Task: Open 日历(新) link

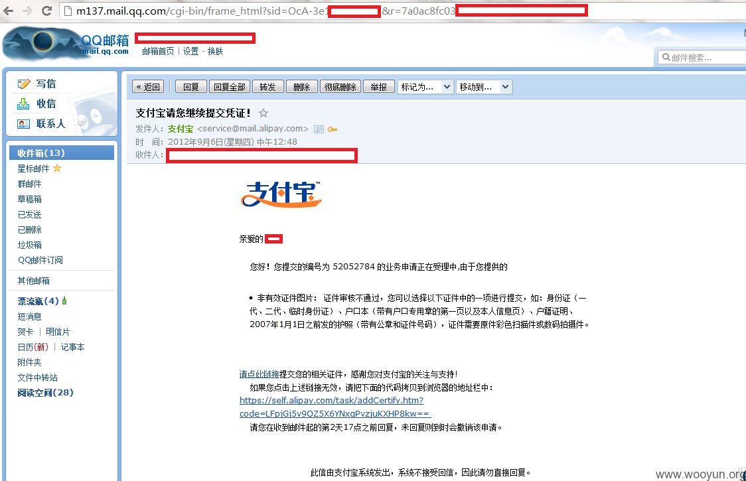Action: pos(33,347)
